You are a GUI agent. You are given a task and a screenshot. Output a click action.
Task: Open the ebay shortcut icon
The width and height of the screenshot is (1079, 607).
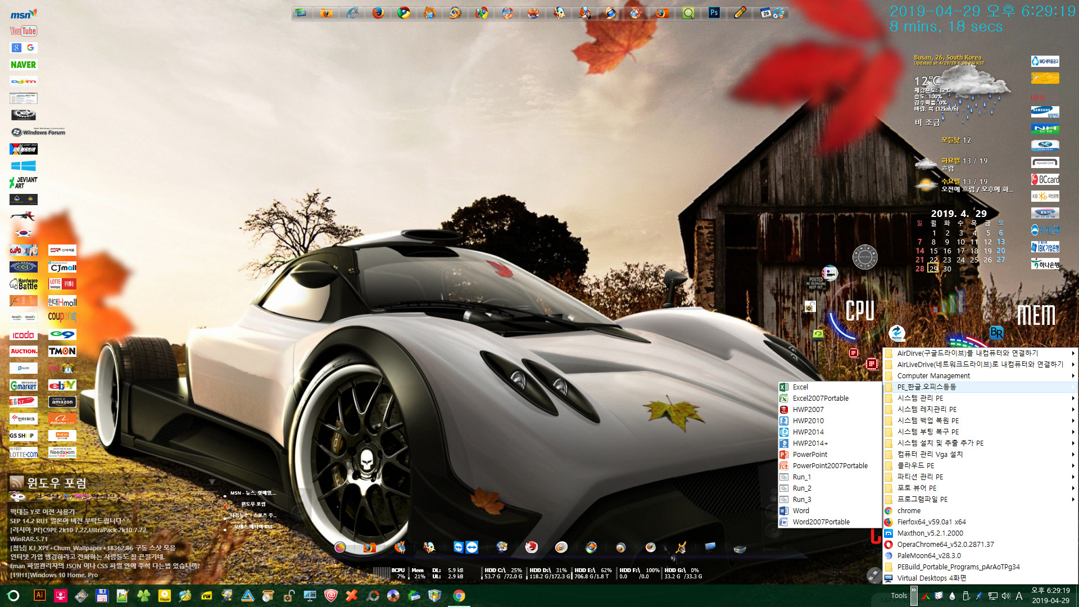point(62,385)
